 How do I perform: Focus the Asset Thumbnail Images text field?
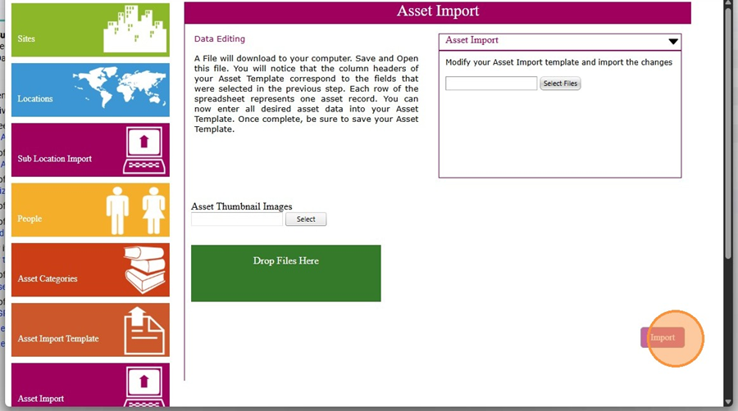[237, 219]
